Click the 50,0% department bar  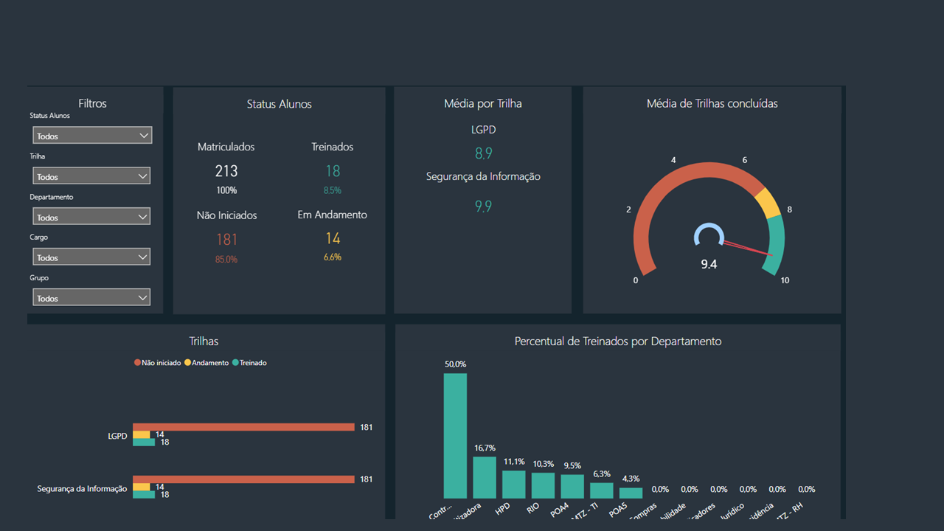coord(455,436)
